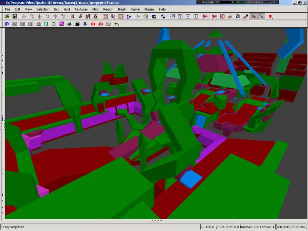Change views with the XYZ axes icon

[x=138, y=17]
